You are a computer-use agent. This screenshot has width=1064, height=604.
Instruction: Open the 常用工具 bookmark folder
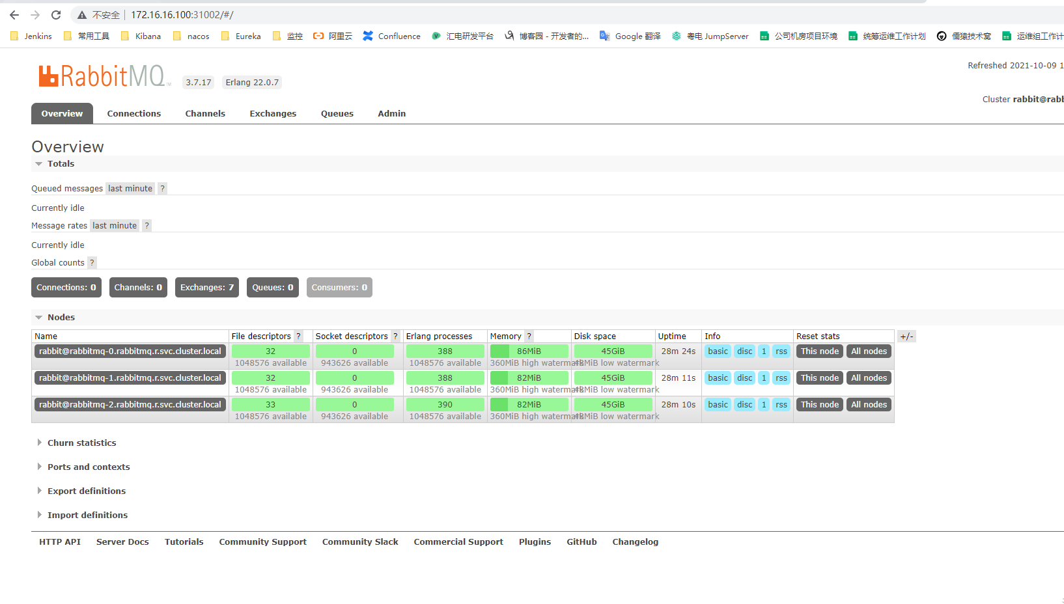point(87,36)
